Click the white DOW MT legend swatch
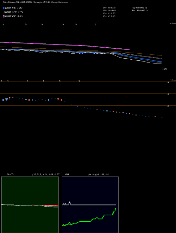Image resolution: width=176 pixels, height=233 pixels. tap(4, 12)
